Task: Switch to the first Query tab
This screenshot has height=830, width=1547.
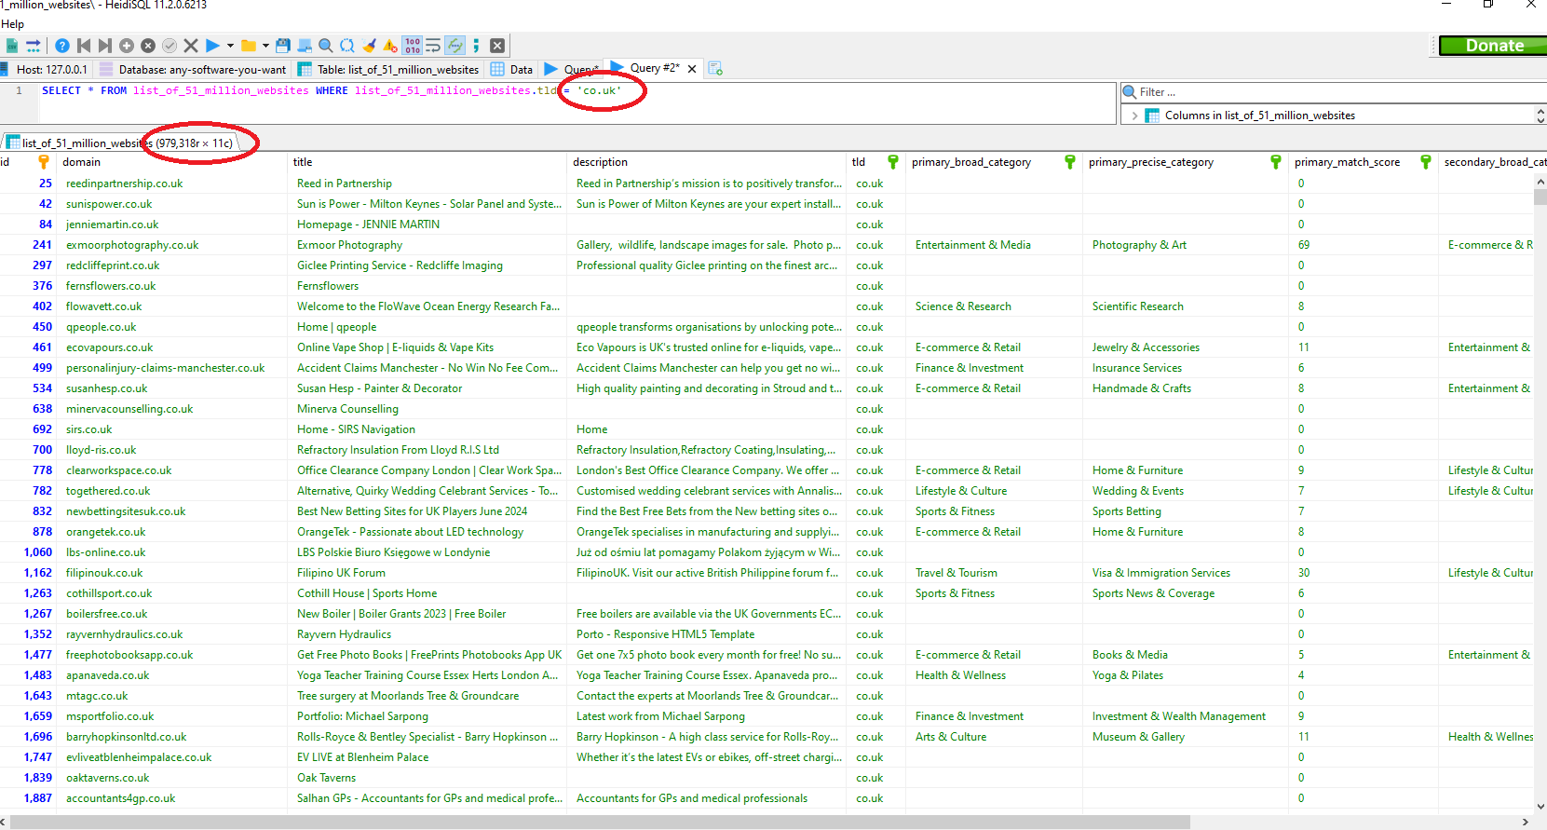Action: click(573, 69)
